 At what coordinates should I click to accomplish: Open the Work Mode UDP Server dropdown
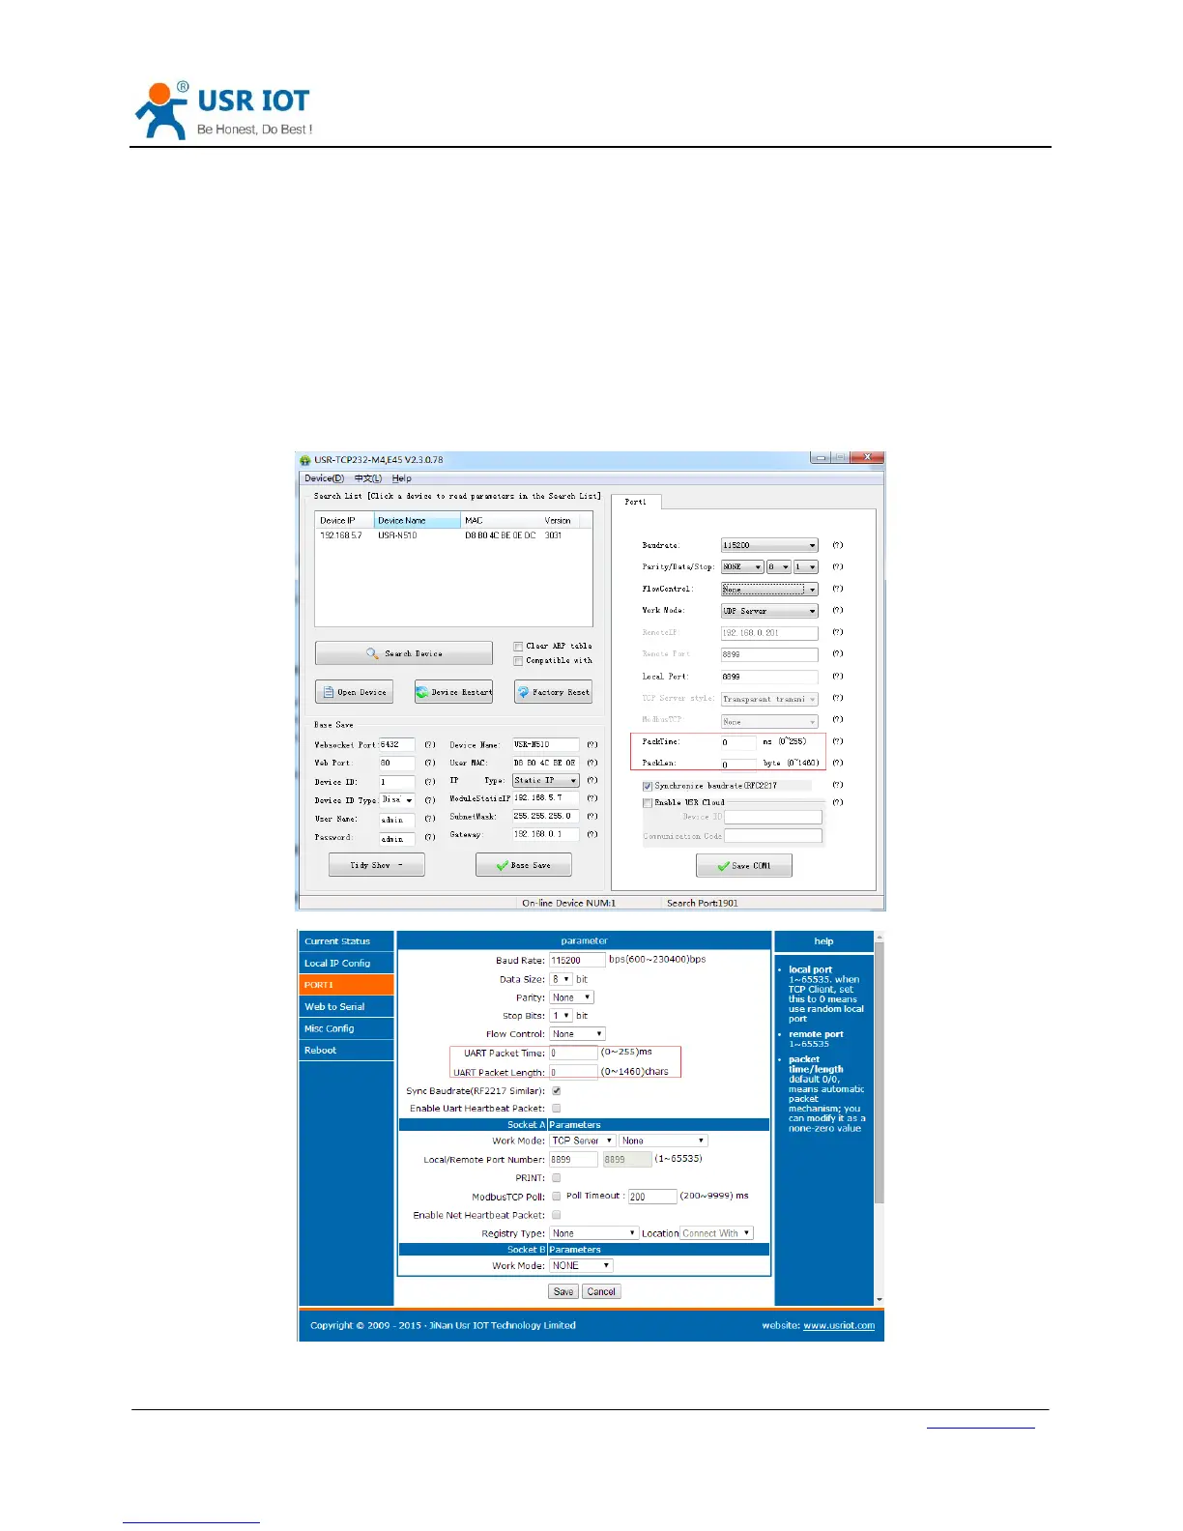tap(769, 611)
